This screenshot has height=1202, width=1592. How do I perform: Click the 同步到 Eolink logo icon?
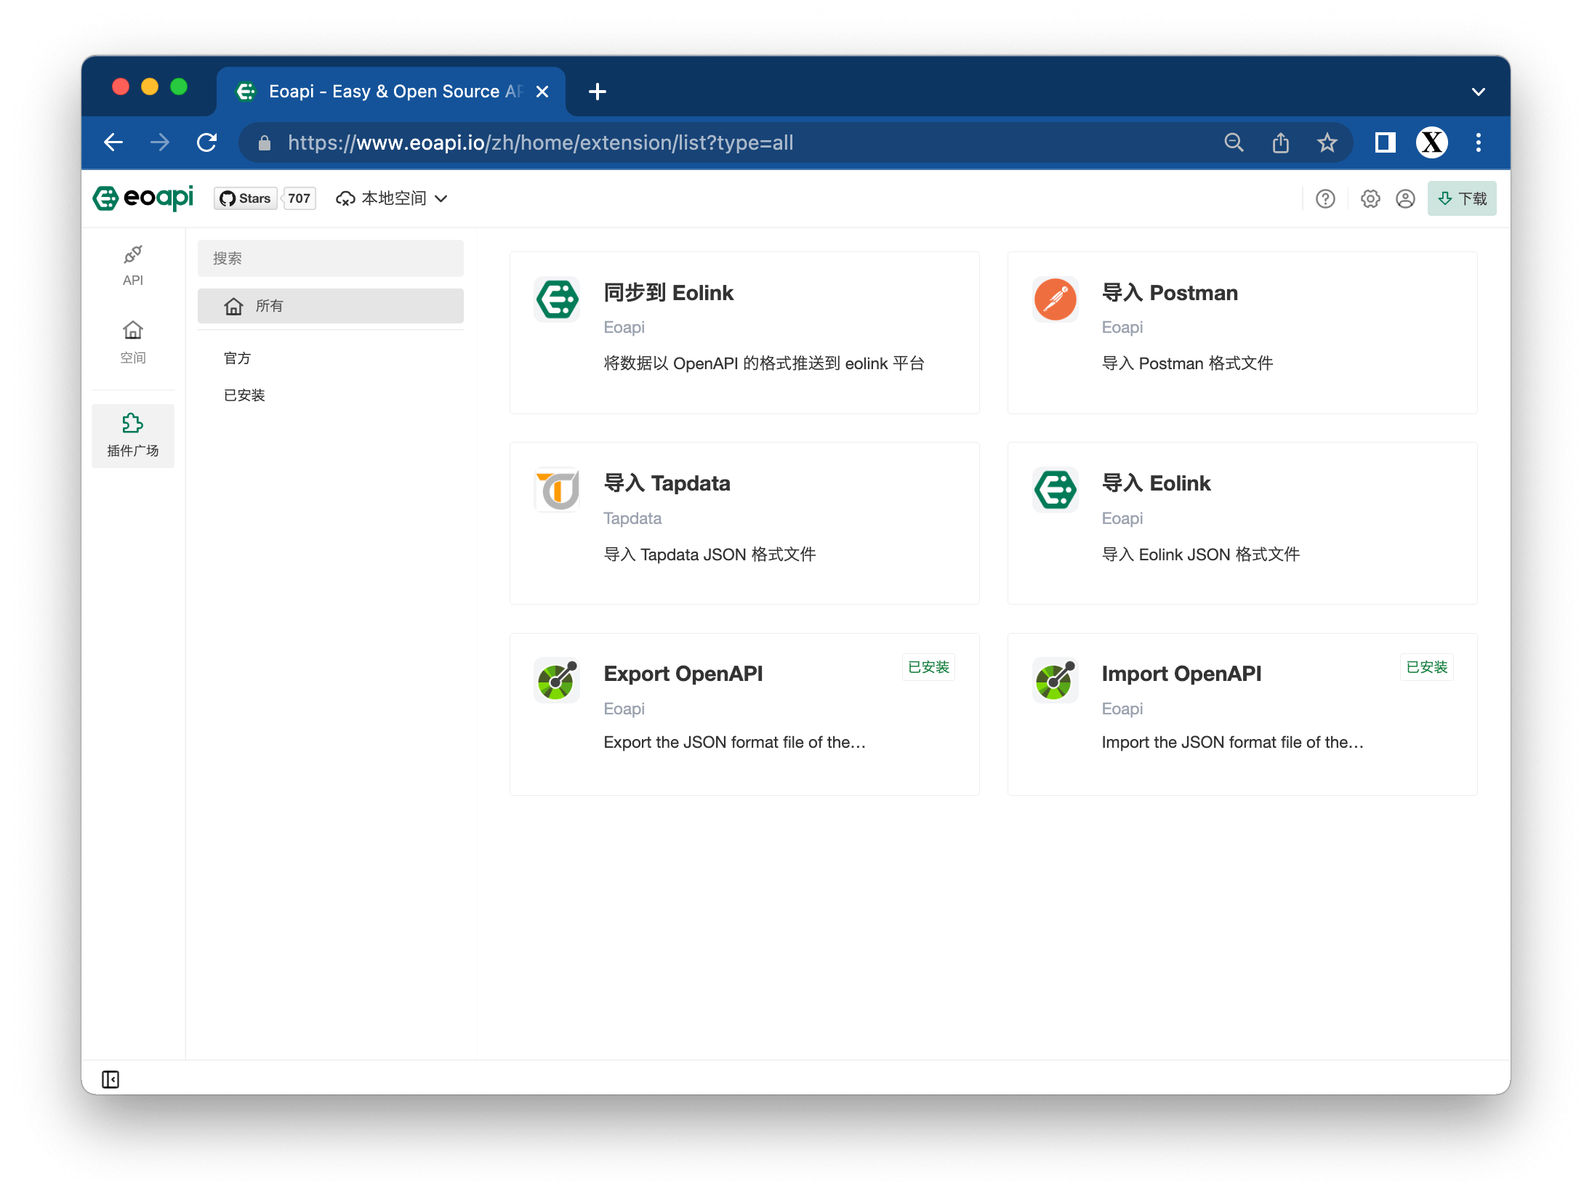click(x=557, y=299)
